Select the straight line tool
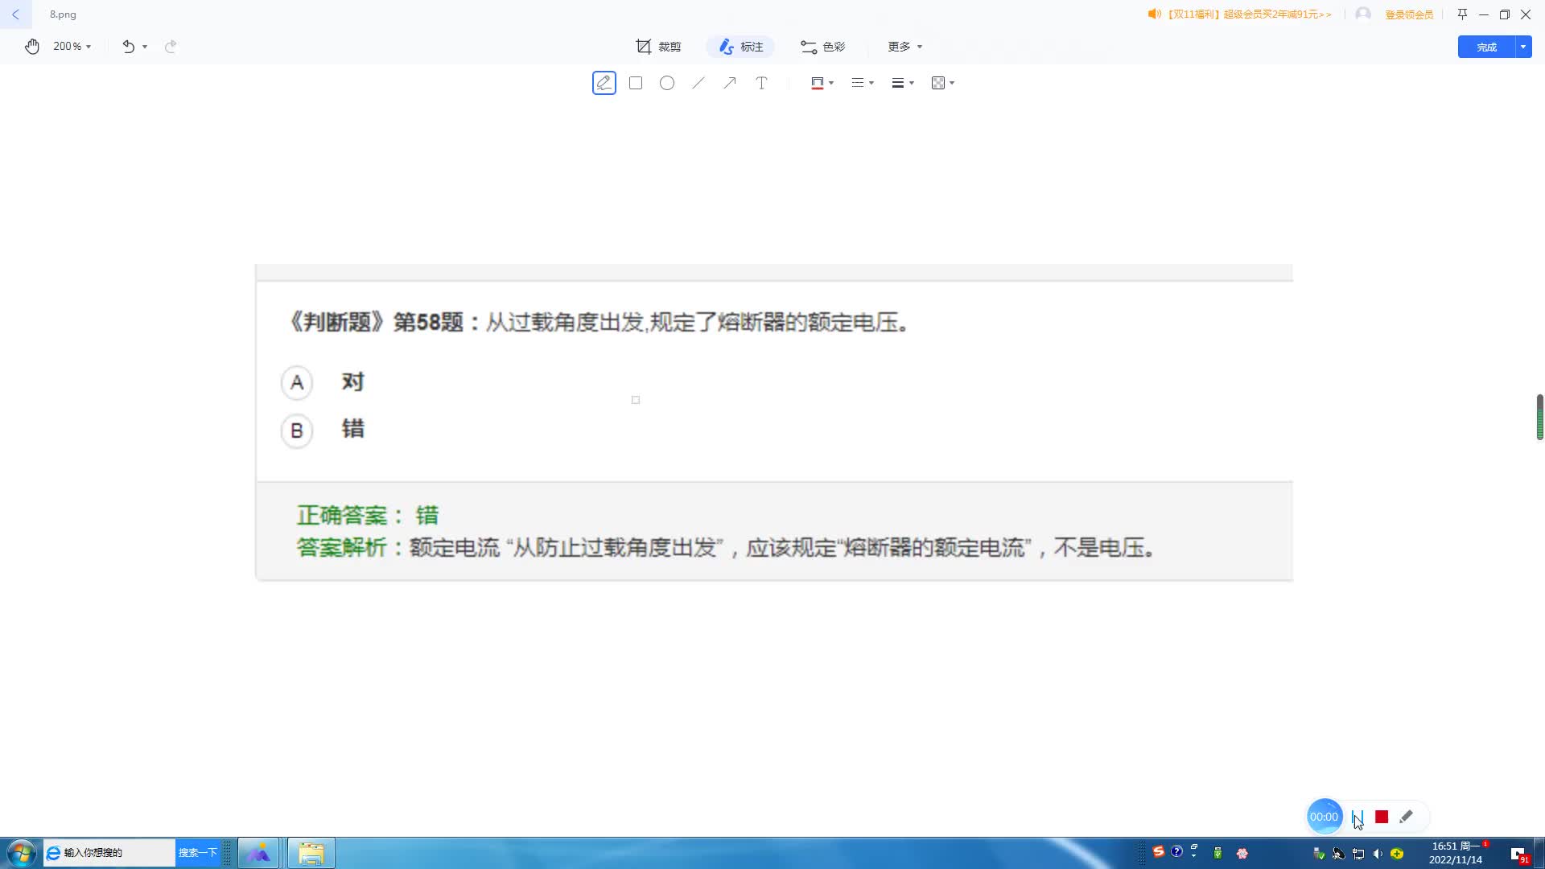The width and height of the screenshot is (1545, 869). tap(698, 83)
